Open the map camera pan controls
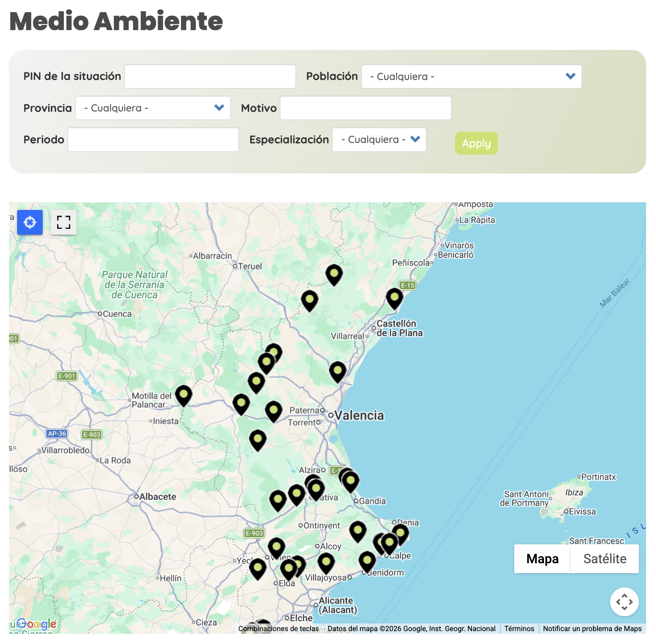This screenshot has width=656, height=641. point(624,601)
